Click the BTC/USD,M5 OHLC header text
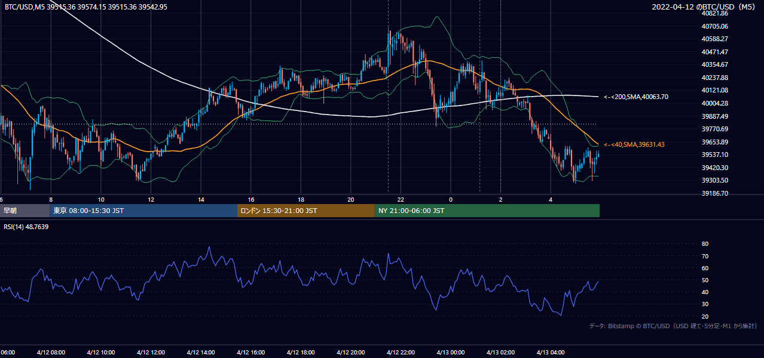Image resolution: width=764 pixels, height=358 pixels. point(86,7)
